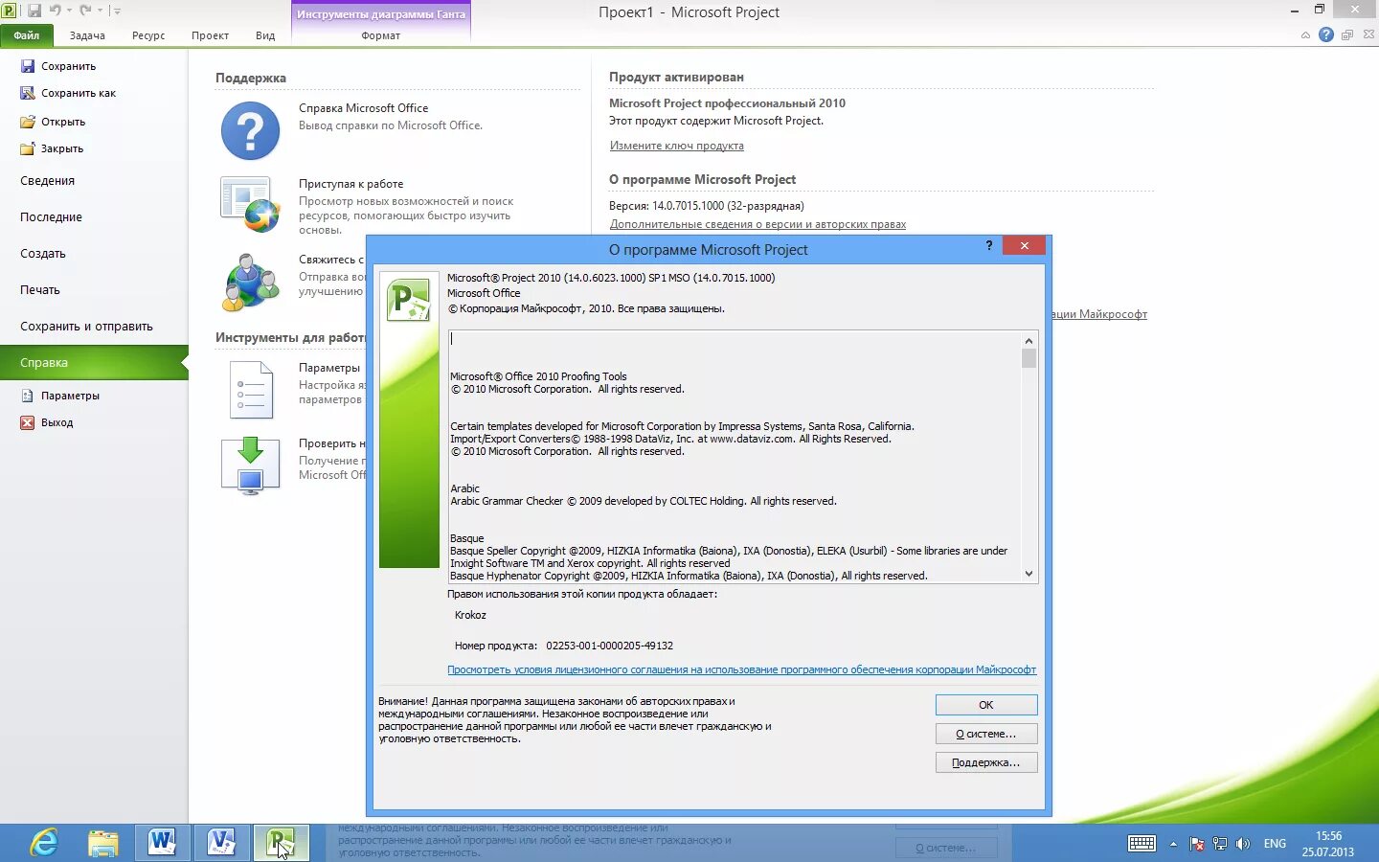
Task: Switch to Visio from the taskbar
Action: pos(221,843)
